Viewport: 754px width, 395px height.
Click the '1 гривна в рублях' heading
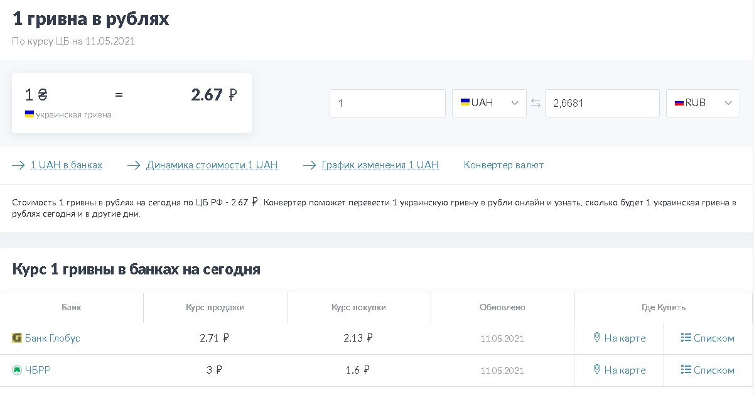(x=91, y=19)
